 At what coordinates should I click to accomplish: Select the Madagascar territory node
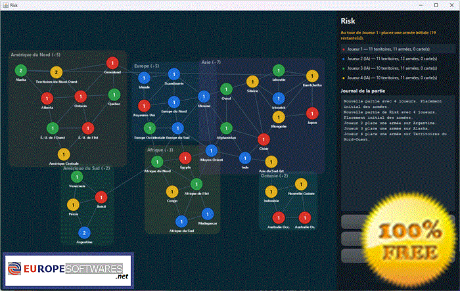(208, 214)
